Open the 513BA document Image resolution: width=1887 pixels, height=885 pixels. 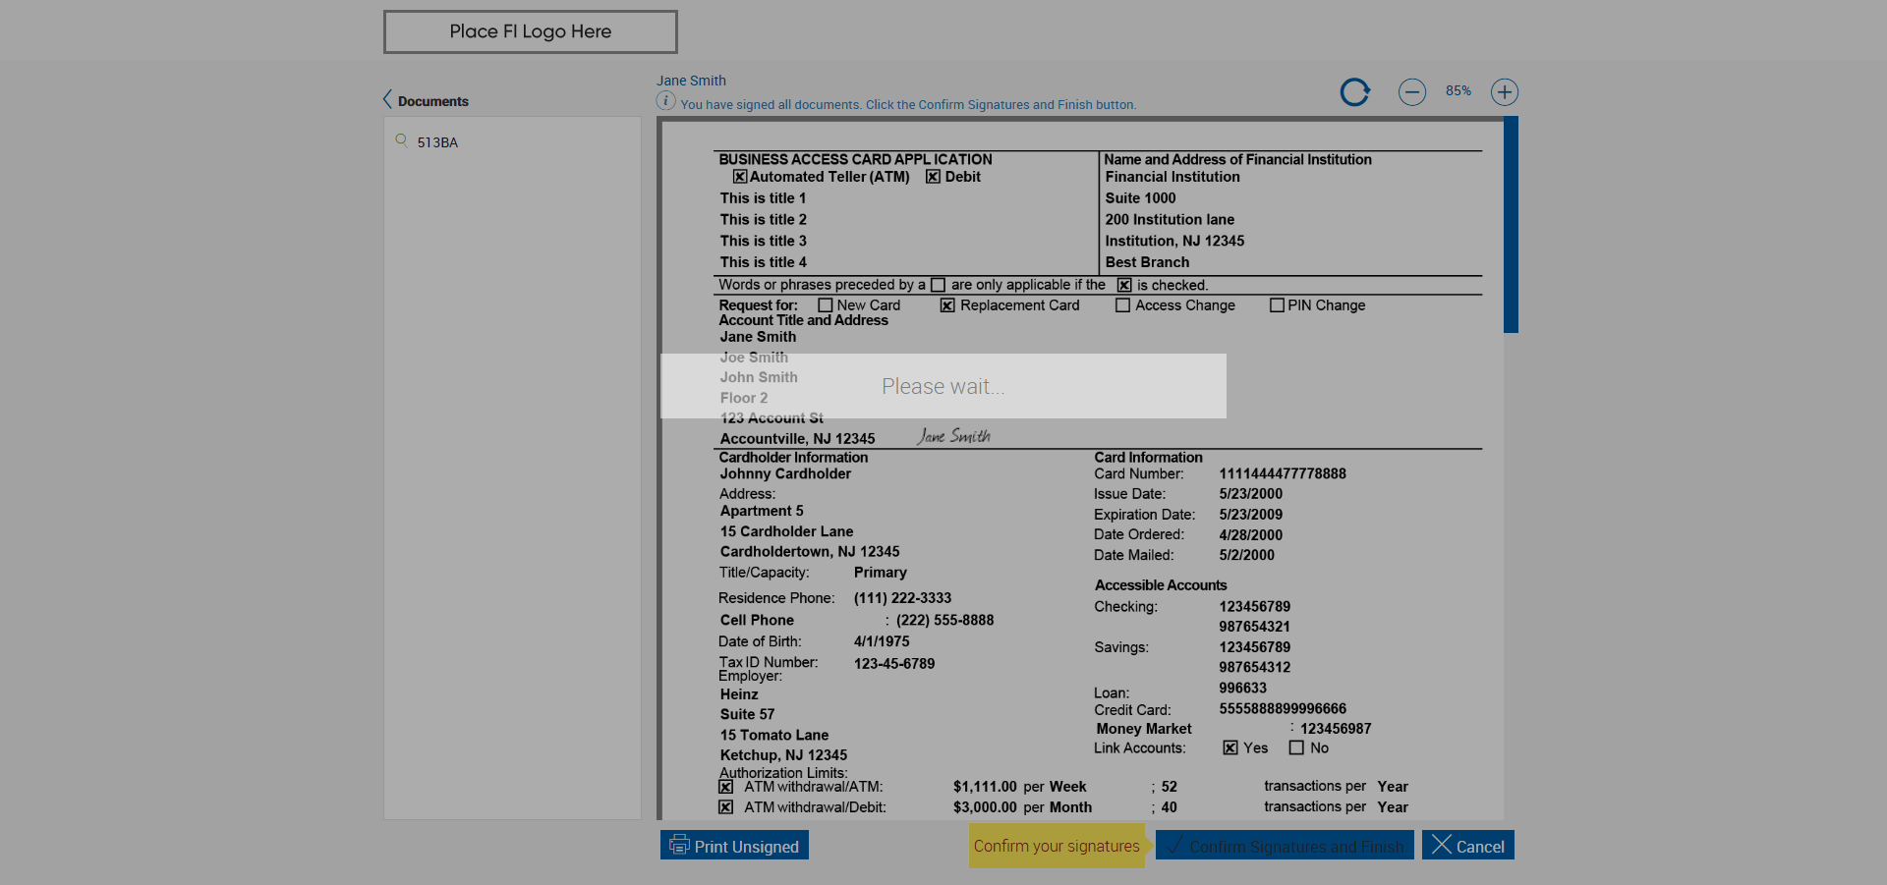point(437,142)
